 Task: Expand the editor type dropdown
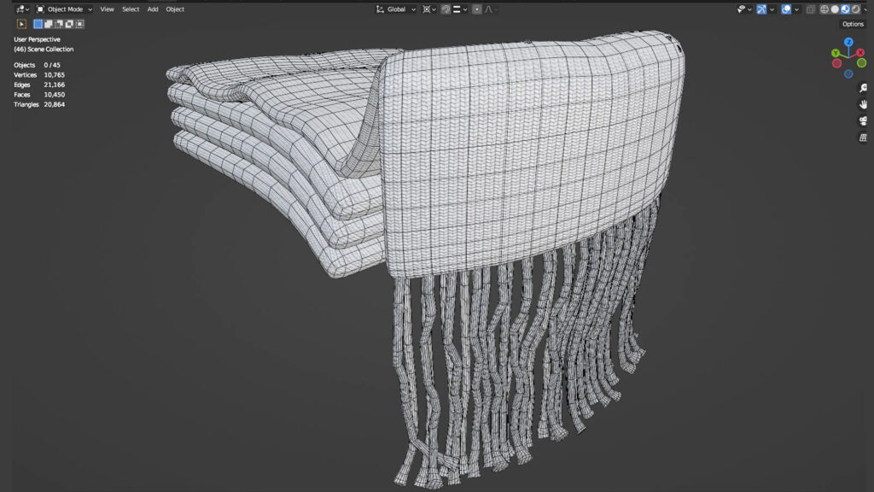pos(20,9)
